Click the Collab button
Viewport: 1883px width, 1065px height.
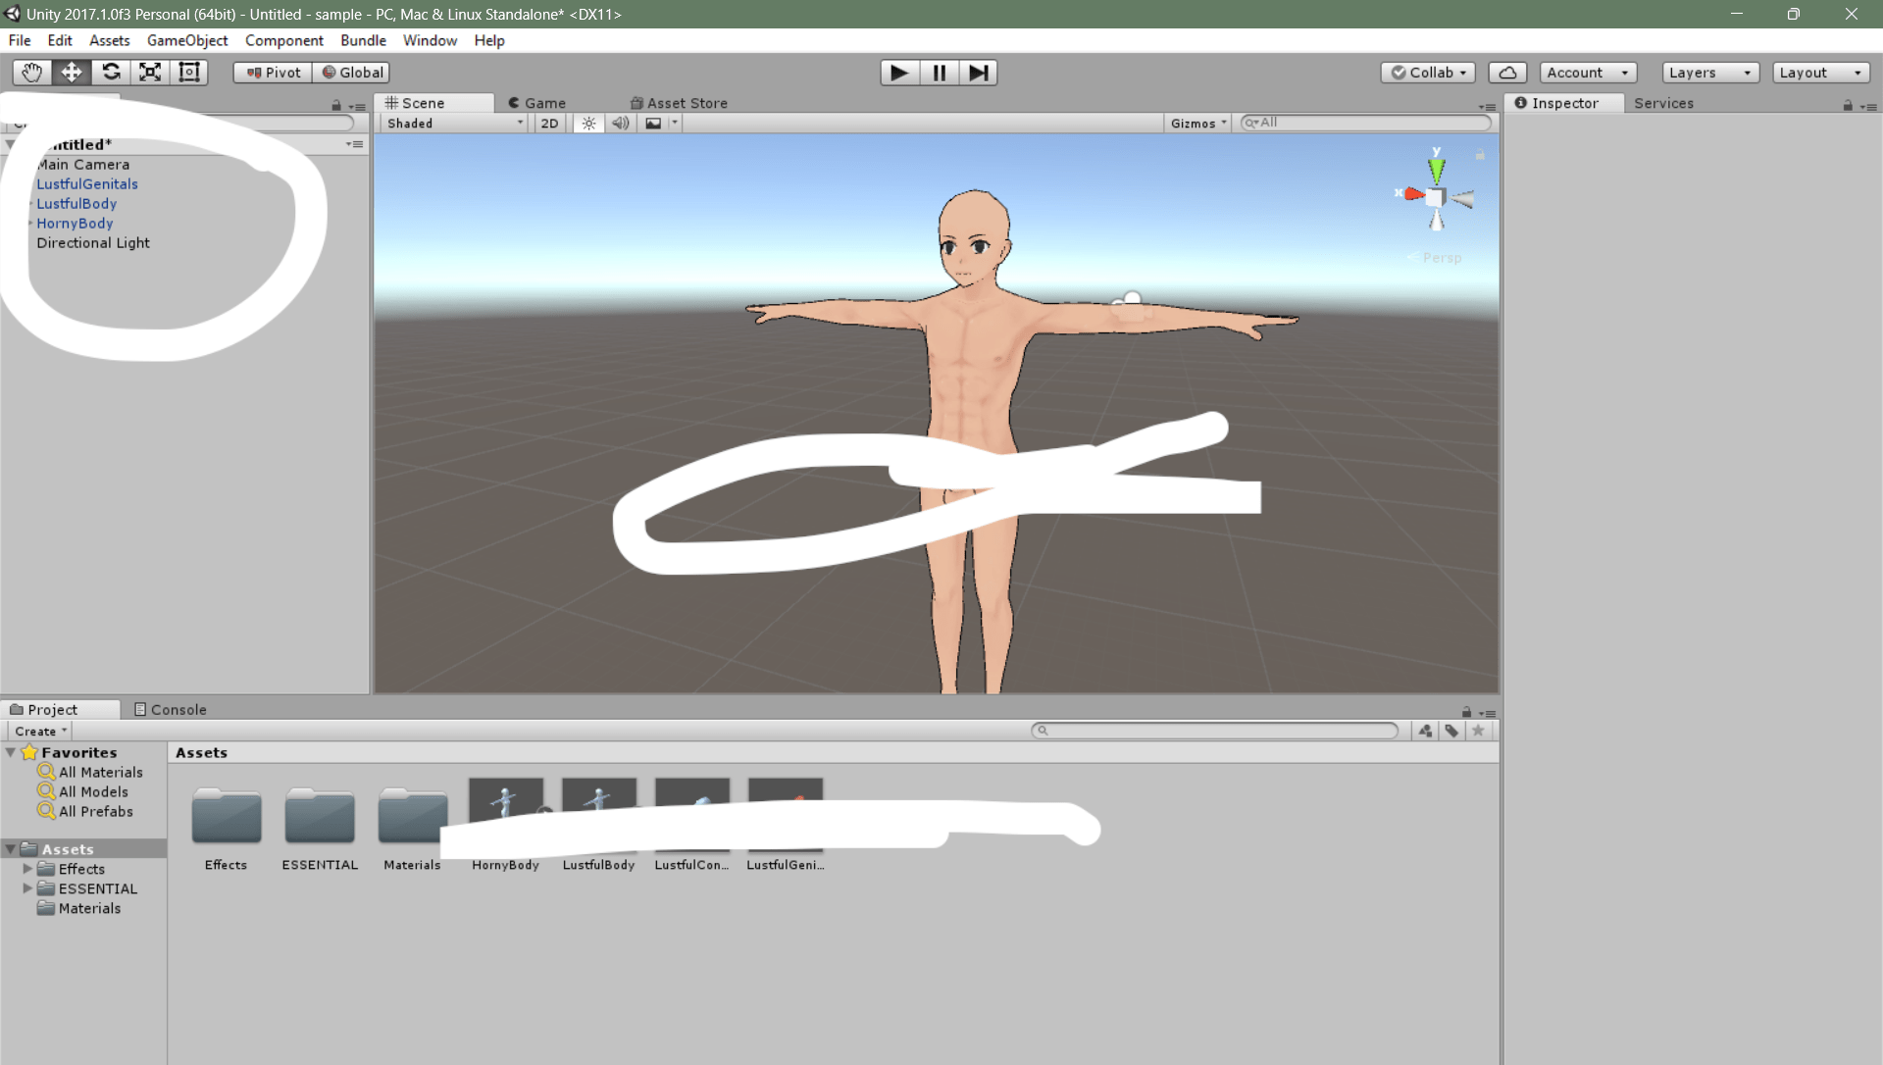tap(1428, 73)
